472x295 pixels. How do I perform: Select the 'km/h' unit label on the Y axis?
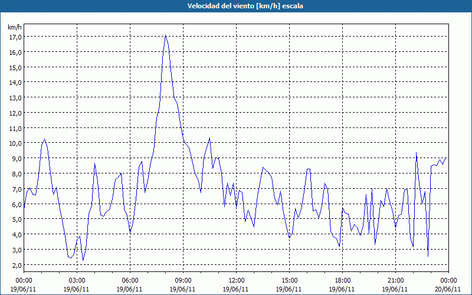[15, 27]
